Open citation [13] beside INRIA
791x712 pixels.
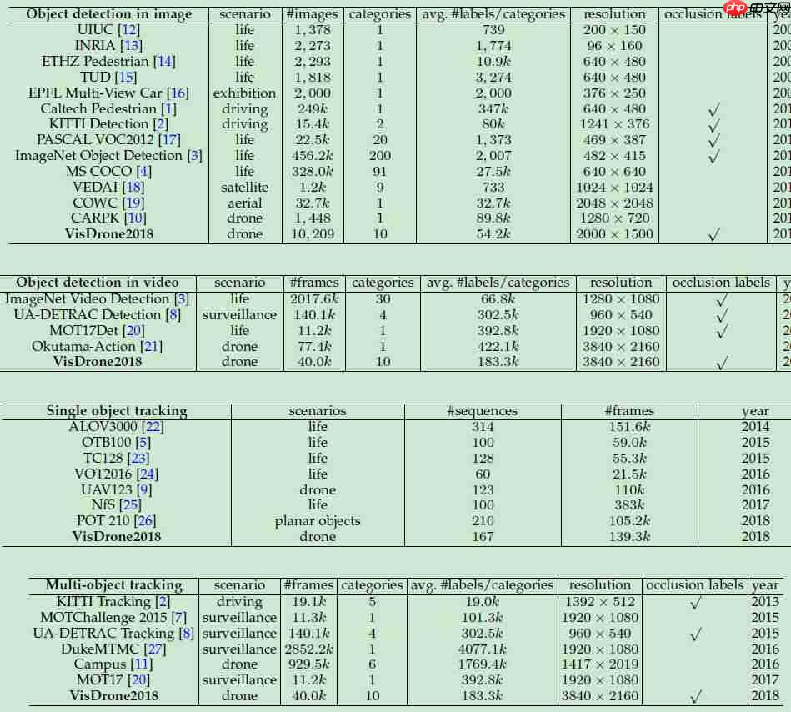(131, 45)
